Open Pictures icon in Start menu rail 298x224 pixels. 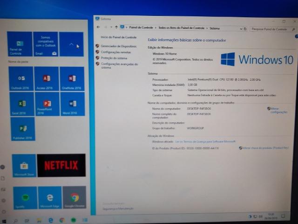tap(3, 189)
